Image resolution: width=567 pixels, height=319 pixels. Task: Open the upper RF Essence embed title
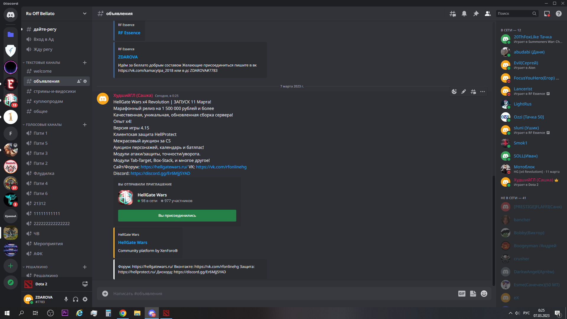pos(129,33)
